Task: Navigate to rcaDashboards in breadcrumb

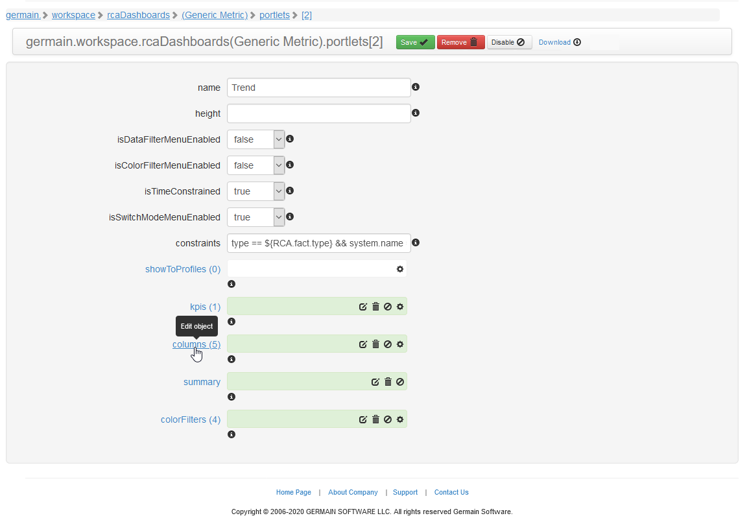Action: [138, 15]
